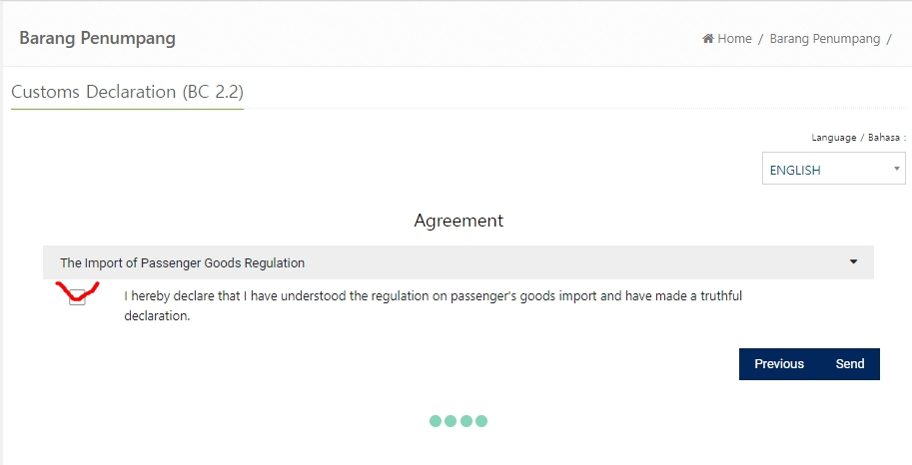Screen dimensions: 912x465
Task: Select the first green progress dot
Action: point(436,421)
